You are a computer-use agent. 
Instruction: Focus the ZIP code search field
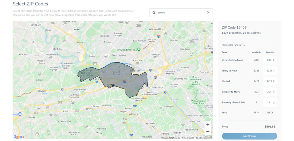pyautogui.click(x=181, y=13)
